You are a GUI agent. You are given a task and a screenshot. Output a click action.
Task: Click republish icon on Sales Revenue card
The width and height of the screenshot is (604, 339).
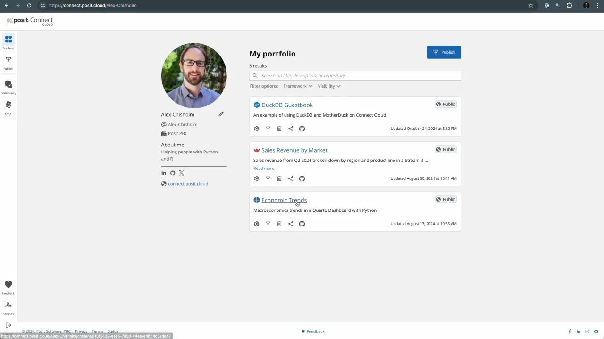tap(268, 178)
